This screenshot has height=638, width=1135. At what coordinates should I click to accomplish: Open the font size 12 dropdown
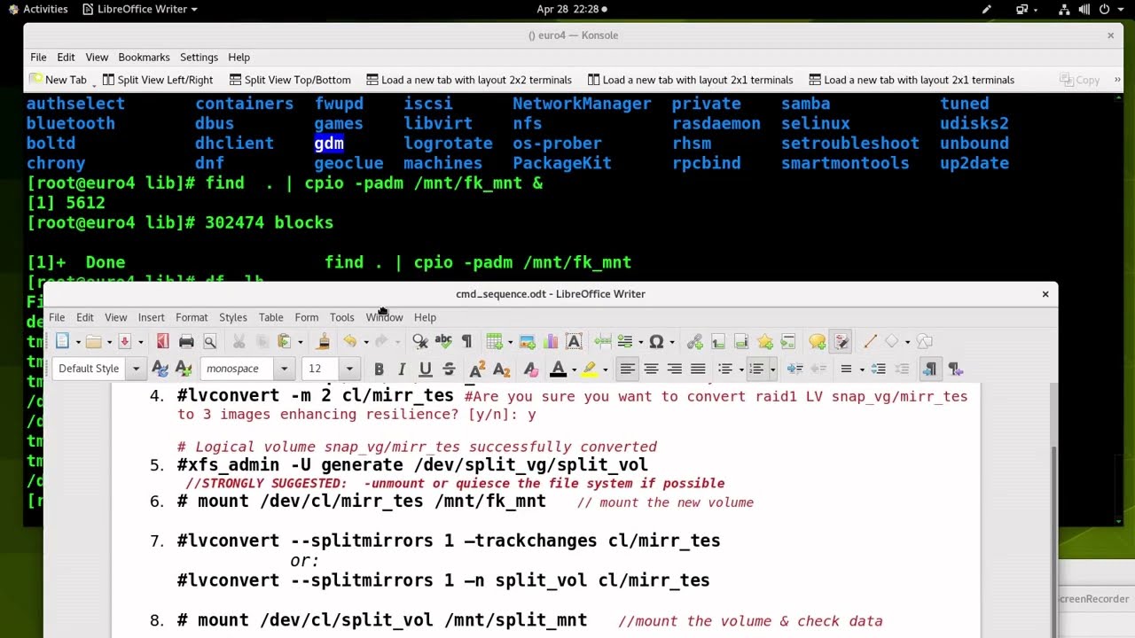coord(349,369)
